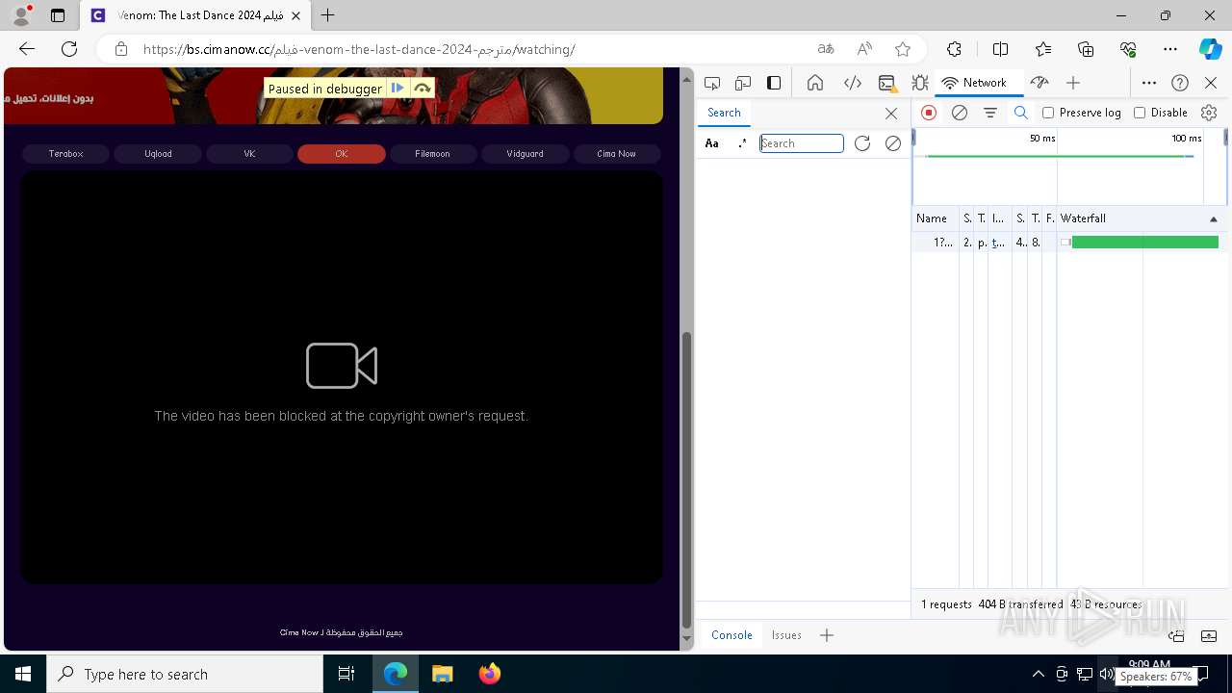Close the Search panel
The image size is (1232, 693).
891,114
